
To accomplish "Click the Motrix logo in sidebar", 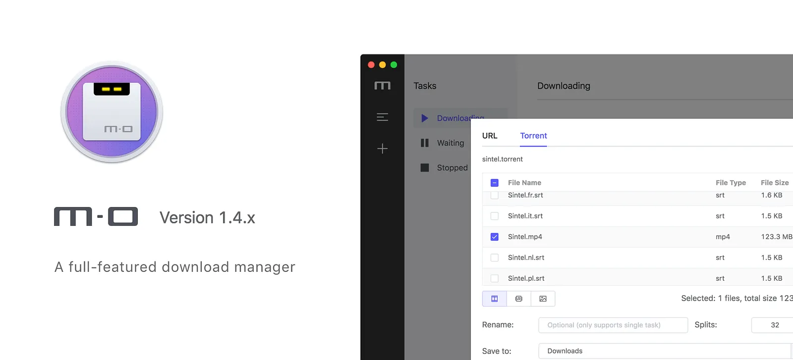I will (382, 86).
